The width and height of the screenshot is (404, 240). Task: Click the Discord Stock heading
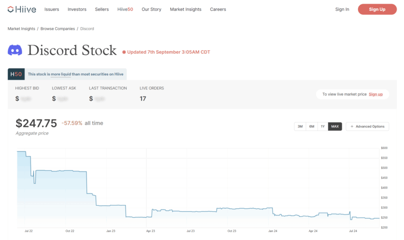(72, 50)
